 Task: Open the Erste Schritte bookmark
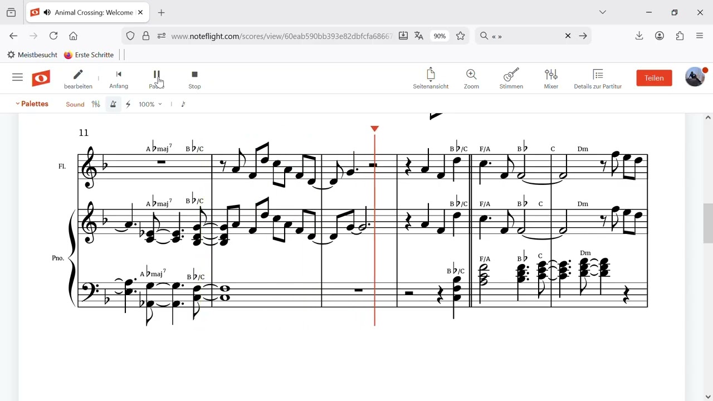coord(89,55)
